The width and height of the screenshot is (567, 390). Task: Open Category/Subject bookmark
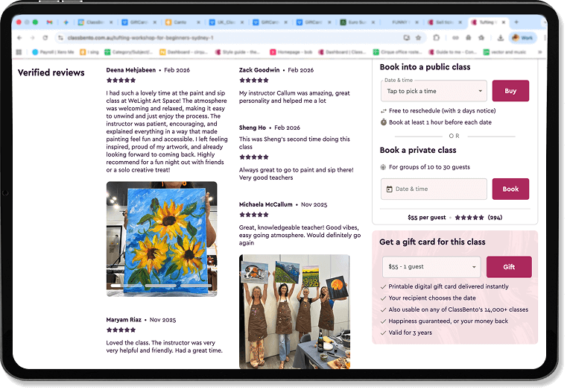coord(129,52)
